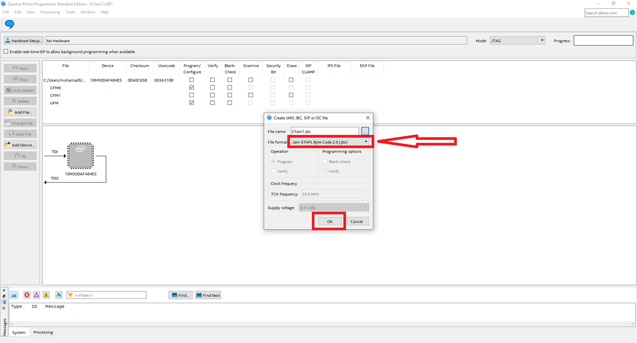
Task: Click the message Filter input box
Action: click(106, 295)
